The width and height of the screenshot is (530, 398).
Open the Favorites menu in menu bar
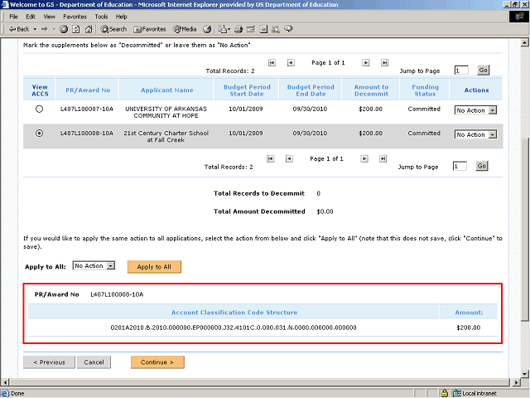click(75, 17)
